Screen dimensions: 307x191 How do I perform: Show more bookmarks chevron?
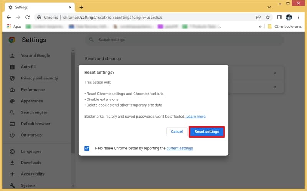click(x=260, y=26)
